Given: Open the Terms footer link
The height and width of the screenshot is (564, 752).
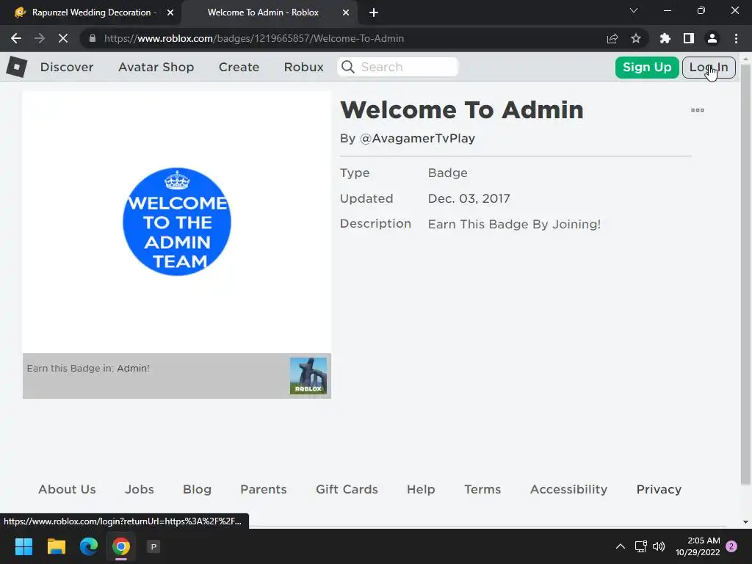Looking at the screenshot, I should click(x=482, y=489).
